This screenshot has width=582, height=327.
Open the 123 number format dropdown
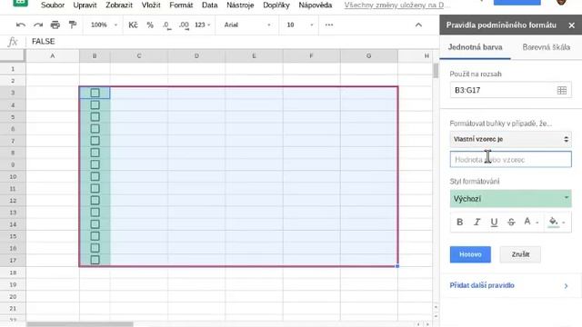[x=202, y=25]
